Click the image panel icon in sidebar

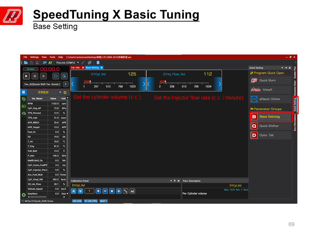pos(23,106)
